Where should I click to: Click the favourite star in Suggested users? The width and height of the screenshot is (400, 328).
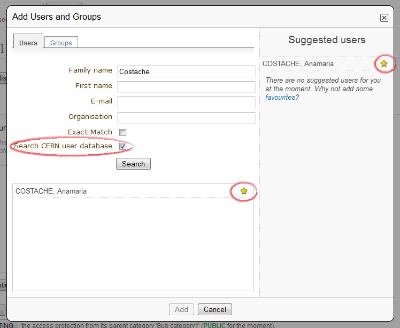click(x=383, y=63)
